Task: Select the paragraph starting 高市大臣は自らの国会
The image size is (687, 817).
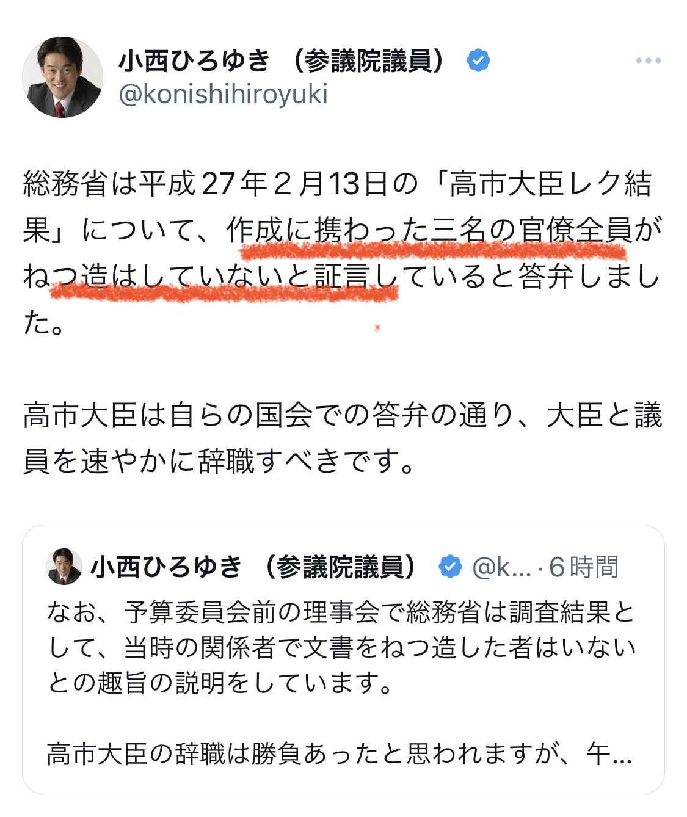Action: point(343,438)
